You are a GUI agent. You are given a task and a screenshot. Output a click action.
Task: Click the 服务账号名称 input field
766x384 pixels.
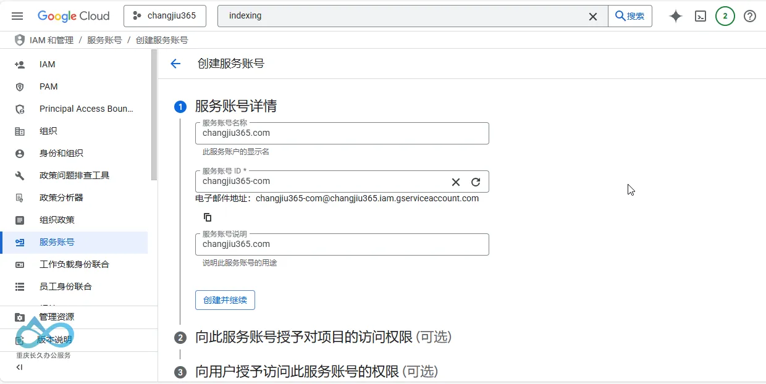pyautogui.click(x=342, y=133)
